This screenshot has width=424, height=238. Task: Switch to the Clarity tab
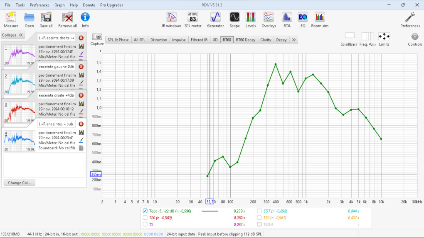266,40
